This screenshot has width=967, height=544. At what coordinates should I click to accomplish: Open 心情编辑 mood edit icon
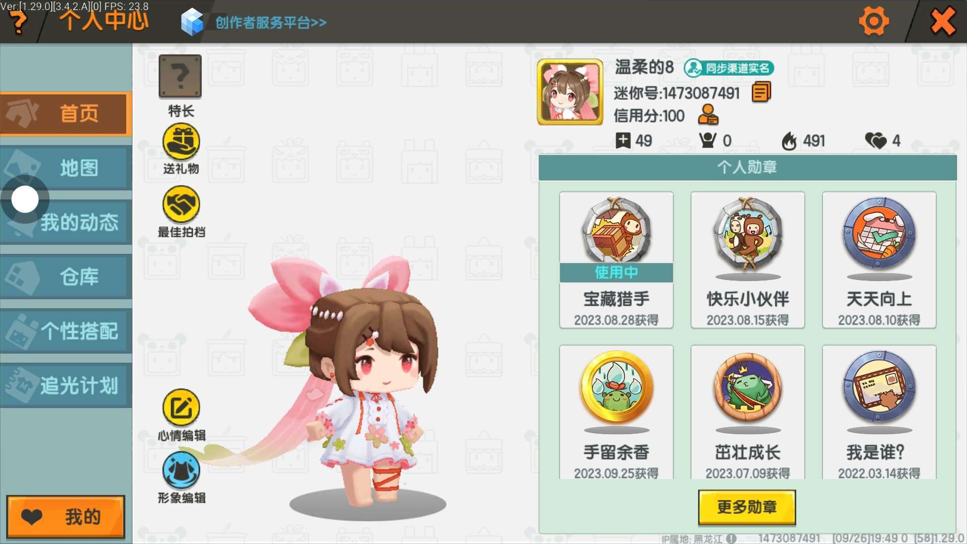pyautogui.click(x=181, y=407)
